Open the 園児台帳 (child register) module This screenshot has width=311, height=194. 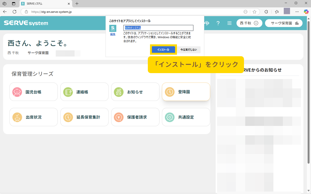pyautogui.click(x=34, y=92)
